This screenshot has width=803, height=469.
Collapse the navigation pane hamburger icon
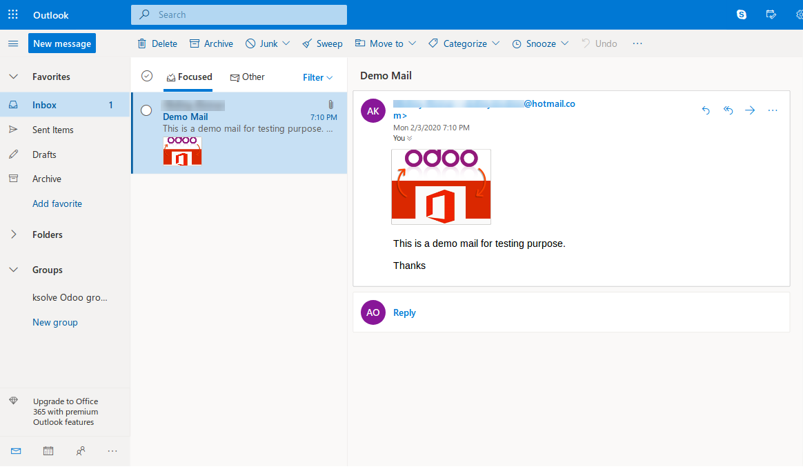13,43
